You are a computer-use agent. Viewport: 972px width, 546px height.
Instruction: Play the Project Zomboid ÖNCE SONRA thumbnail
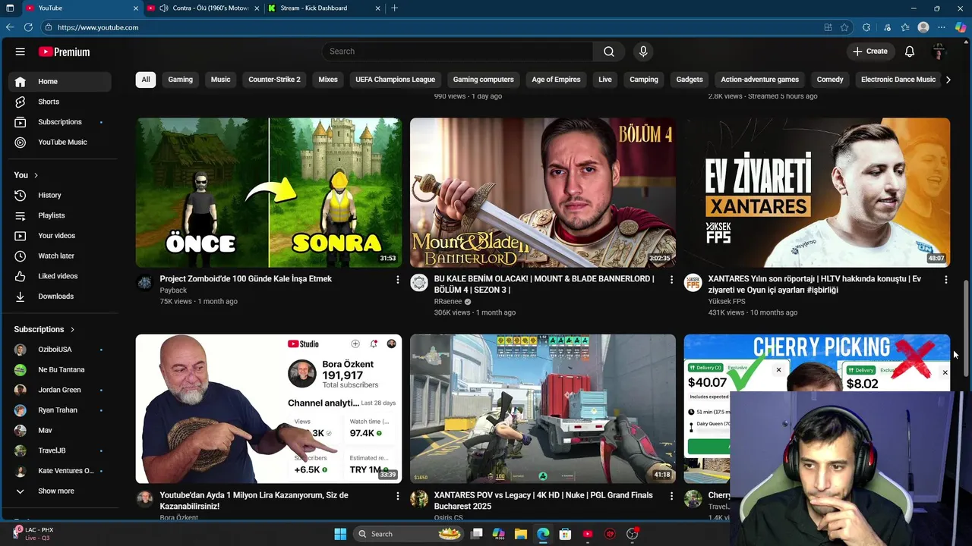[x=269, y=193]
